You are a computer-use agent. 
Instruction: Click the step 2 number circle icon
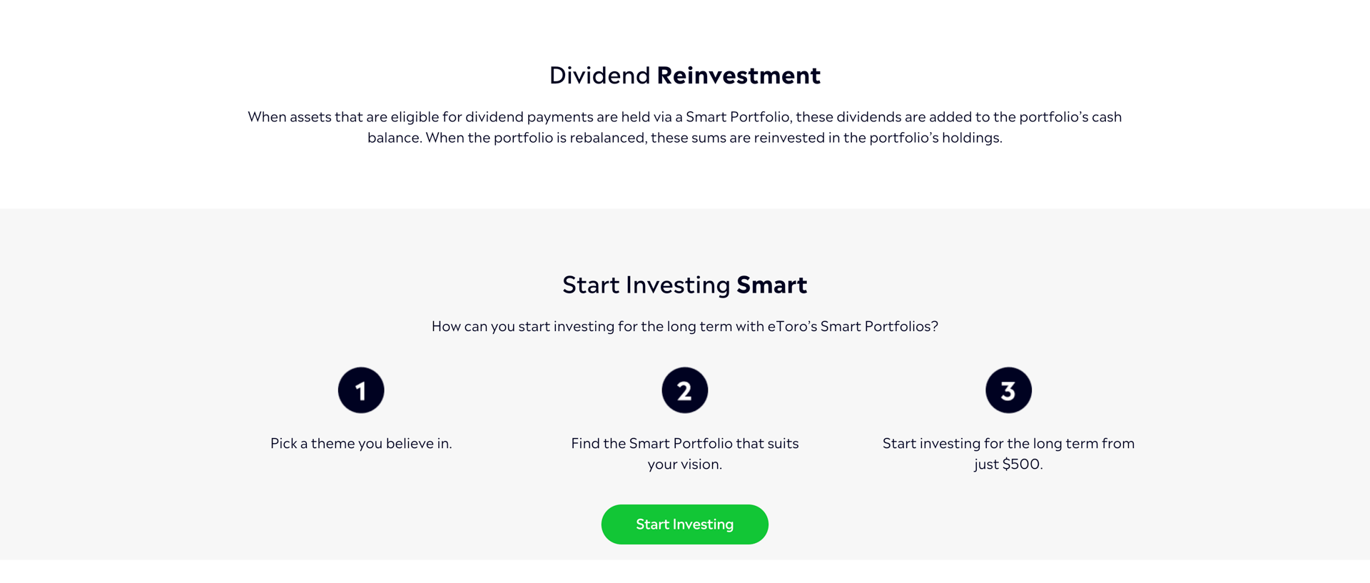coord(685,390)
